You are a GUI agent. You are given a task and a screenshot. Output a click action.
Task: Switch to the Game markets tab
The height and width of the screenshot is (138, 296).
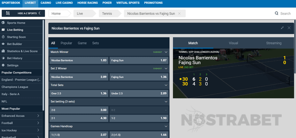(x=82, y=43)
